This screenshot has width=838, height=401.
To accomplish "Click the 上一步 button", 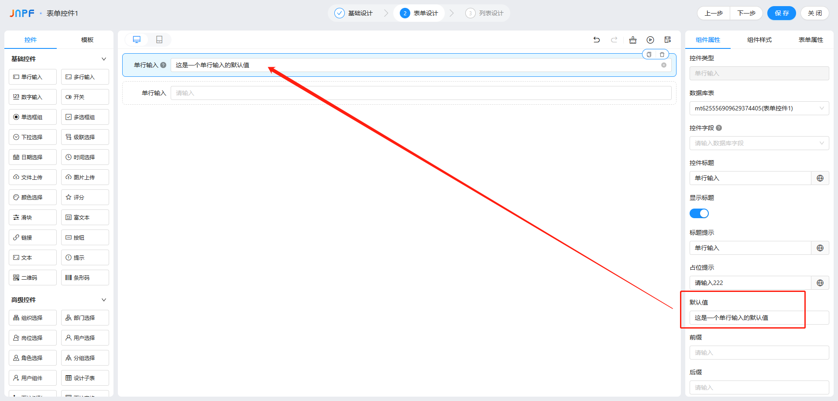I will (x=714, y=13).
